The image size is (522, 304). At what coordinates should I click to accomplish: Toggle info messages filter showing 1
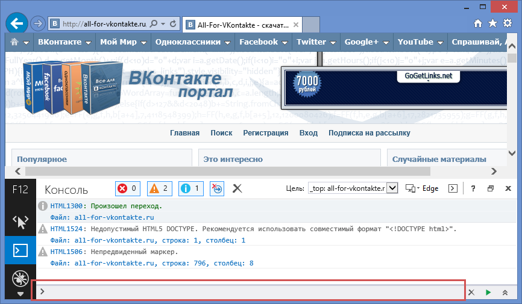coord(191,188)
